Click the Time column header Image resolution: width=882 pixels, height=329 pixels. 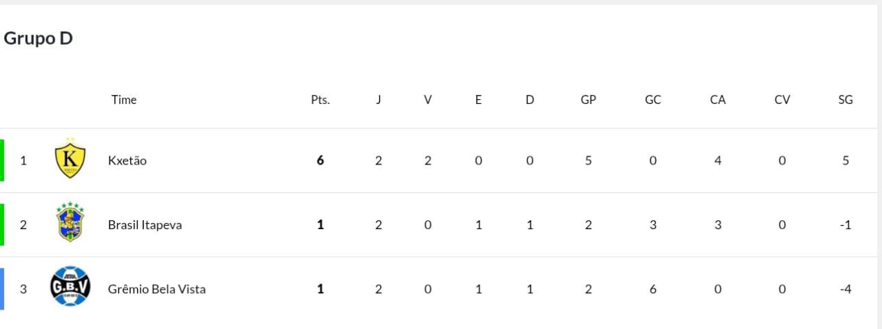pos(124,100)
